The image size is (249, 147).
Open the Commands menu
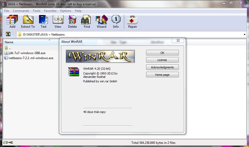[x=21, y=11]
